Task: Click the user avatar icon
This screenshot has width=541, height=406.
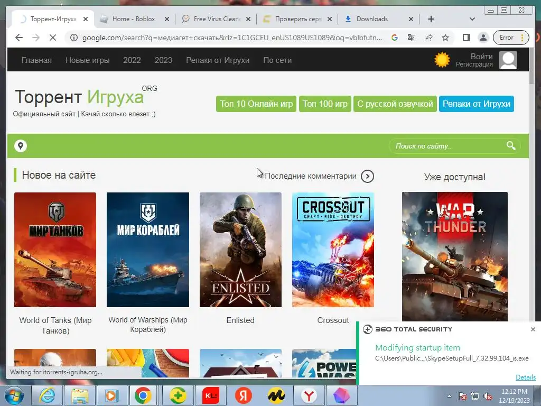Action: (508, 60)
